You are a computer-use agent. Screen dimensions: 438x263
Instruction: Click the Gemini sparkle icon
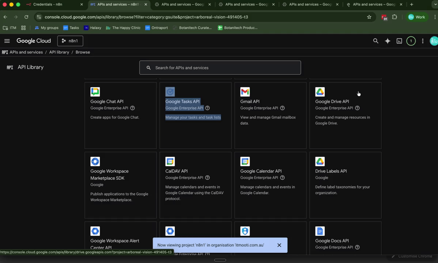pyautogui.click(x=387, y=41)
